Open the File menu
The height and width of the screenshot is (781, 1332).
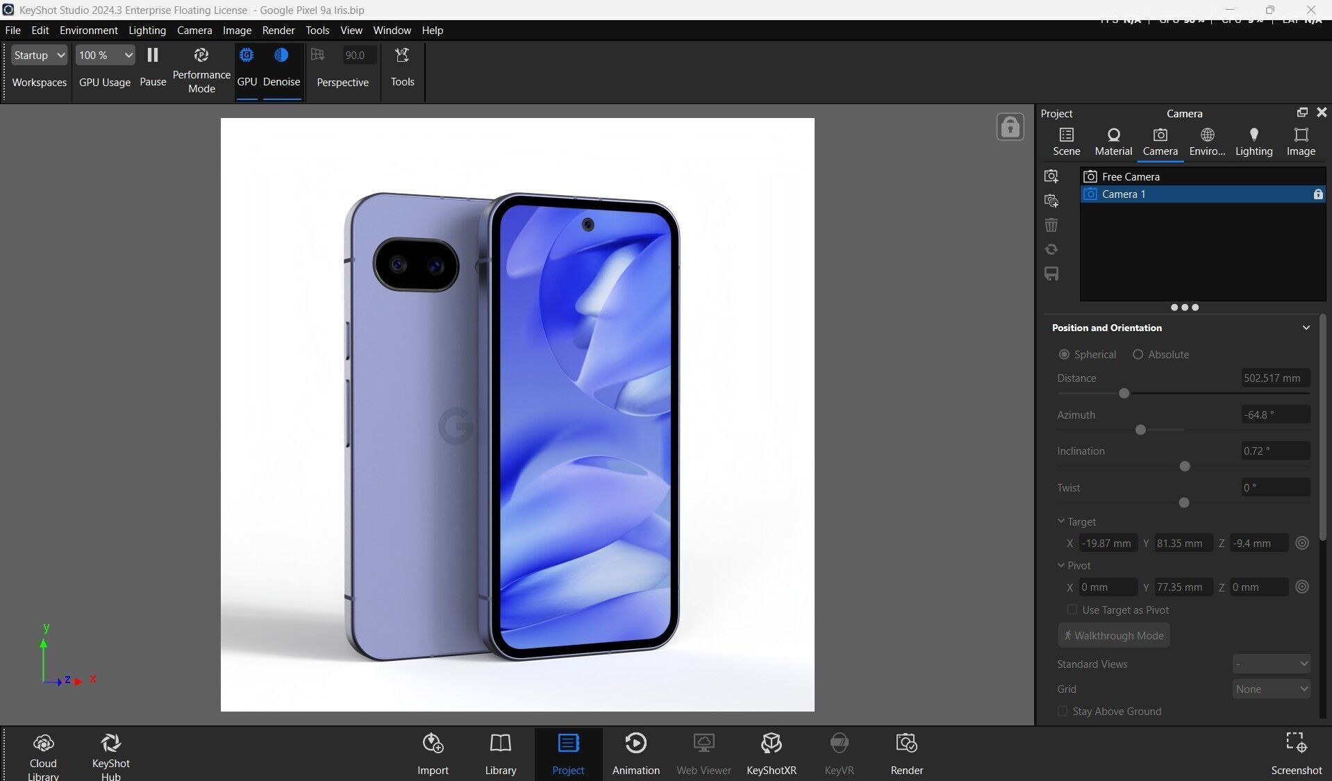coord(13,31)
